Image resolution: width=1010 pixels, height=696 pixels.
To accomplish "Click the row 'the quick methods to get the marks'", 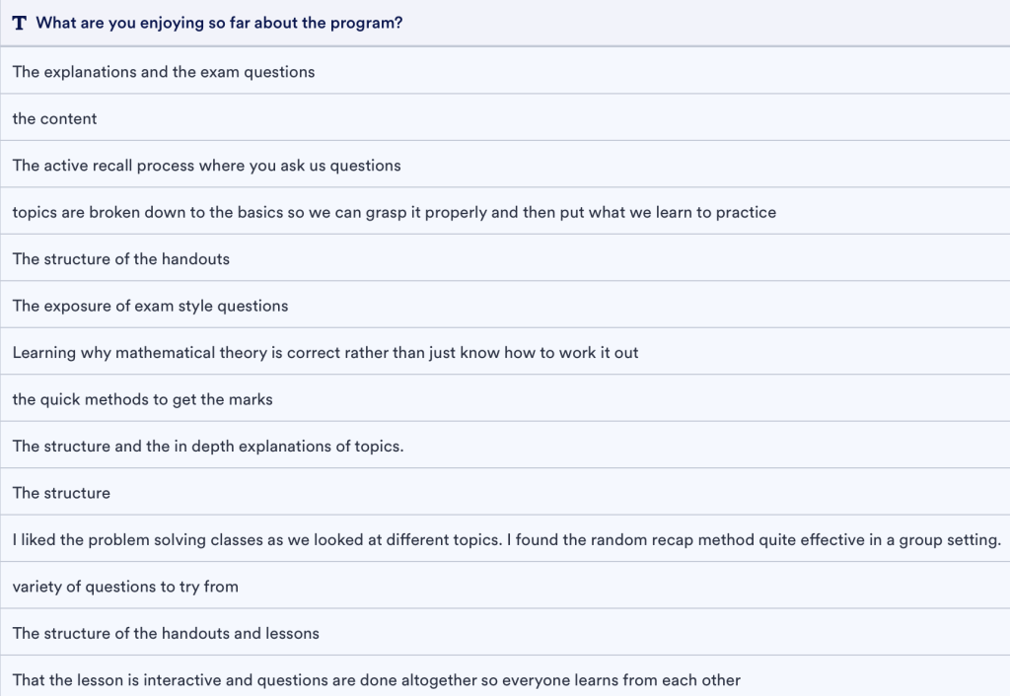I will tap(143, 399).
